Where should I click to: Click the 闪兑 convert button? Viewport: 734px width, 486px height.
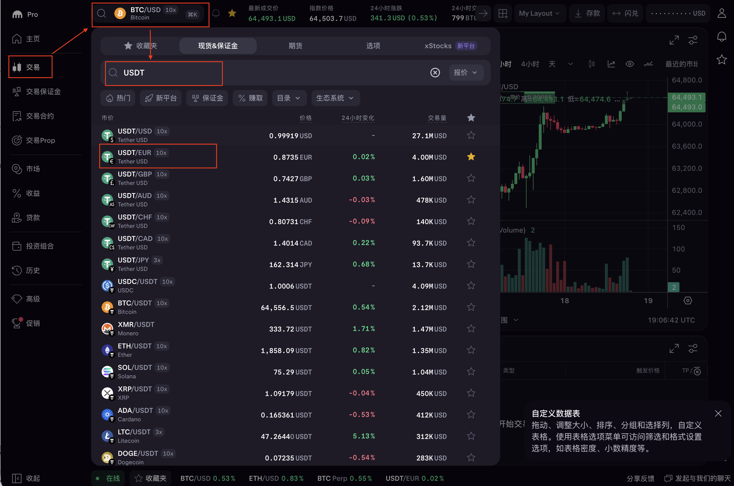click(625, 13)
